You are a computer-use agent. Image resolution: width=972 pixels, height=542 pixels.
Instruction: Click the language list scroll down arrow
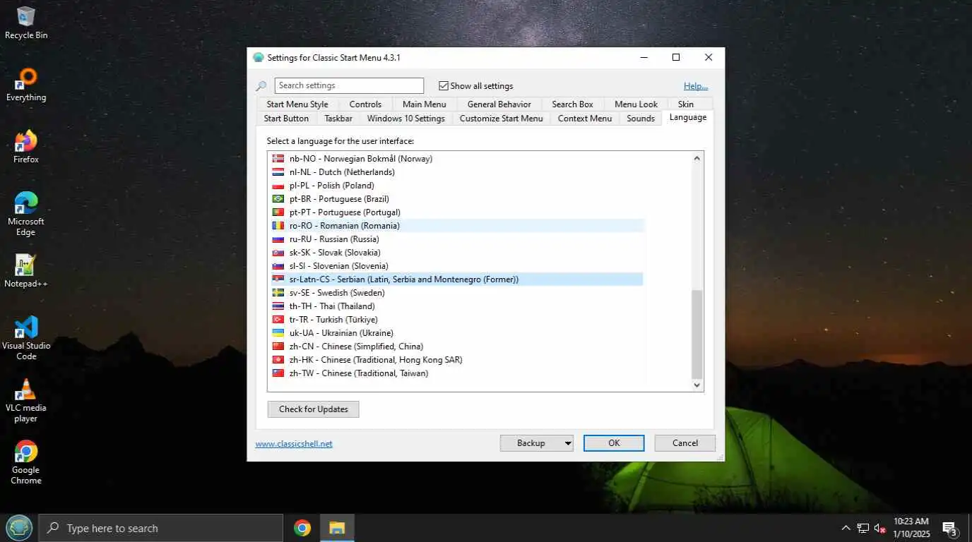pos(697,385)
